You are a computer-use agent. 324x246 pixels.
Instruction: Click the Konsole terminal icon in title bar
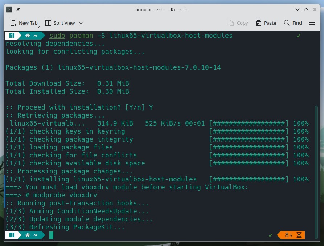(x=9, y=9)
